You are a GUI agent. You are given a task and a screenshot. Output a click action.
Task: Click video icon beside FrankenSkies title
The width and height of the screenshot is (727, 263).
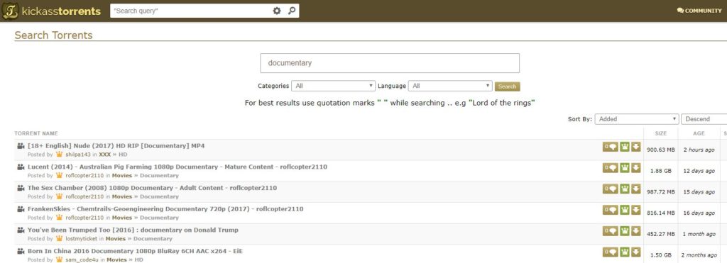tap(21, 209)
